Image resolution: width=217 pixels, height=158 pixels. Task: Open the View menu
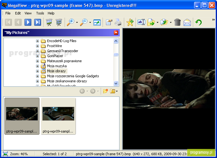coord(28,13)
